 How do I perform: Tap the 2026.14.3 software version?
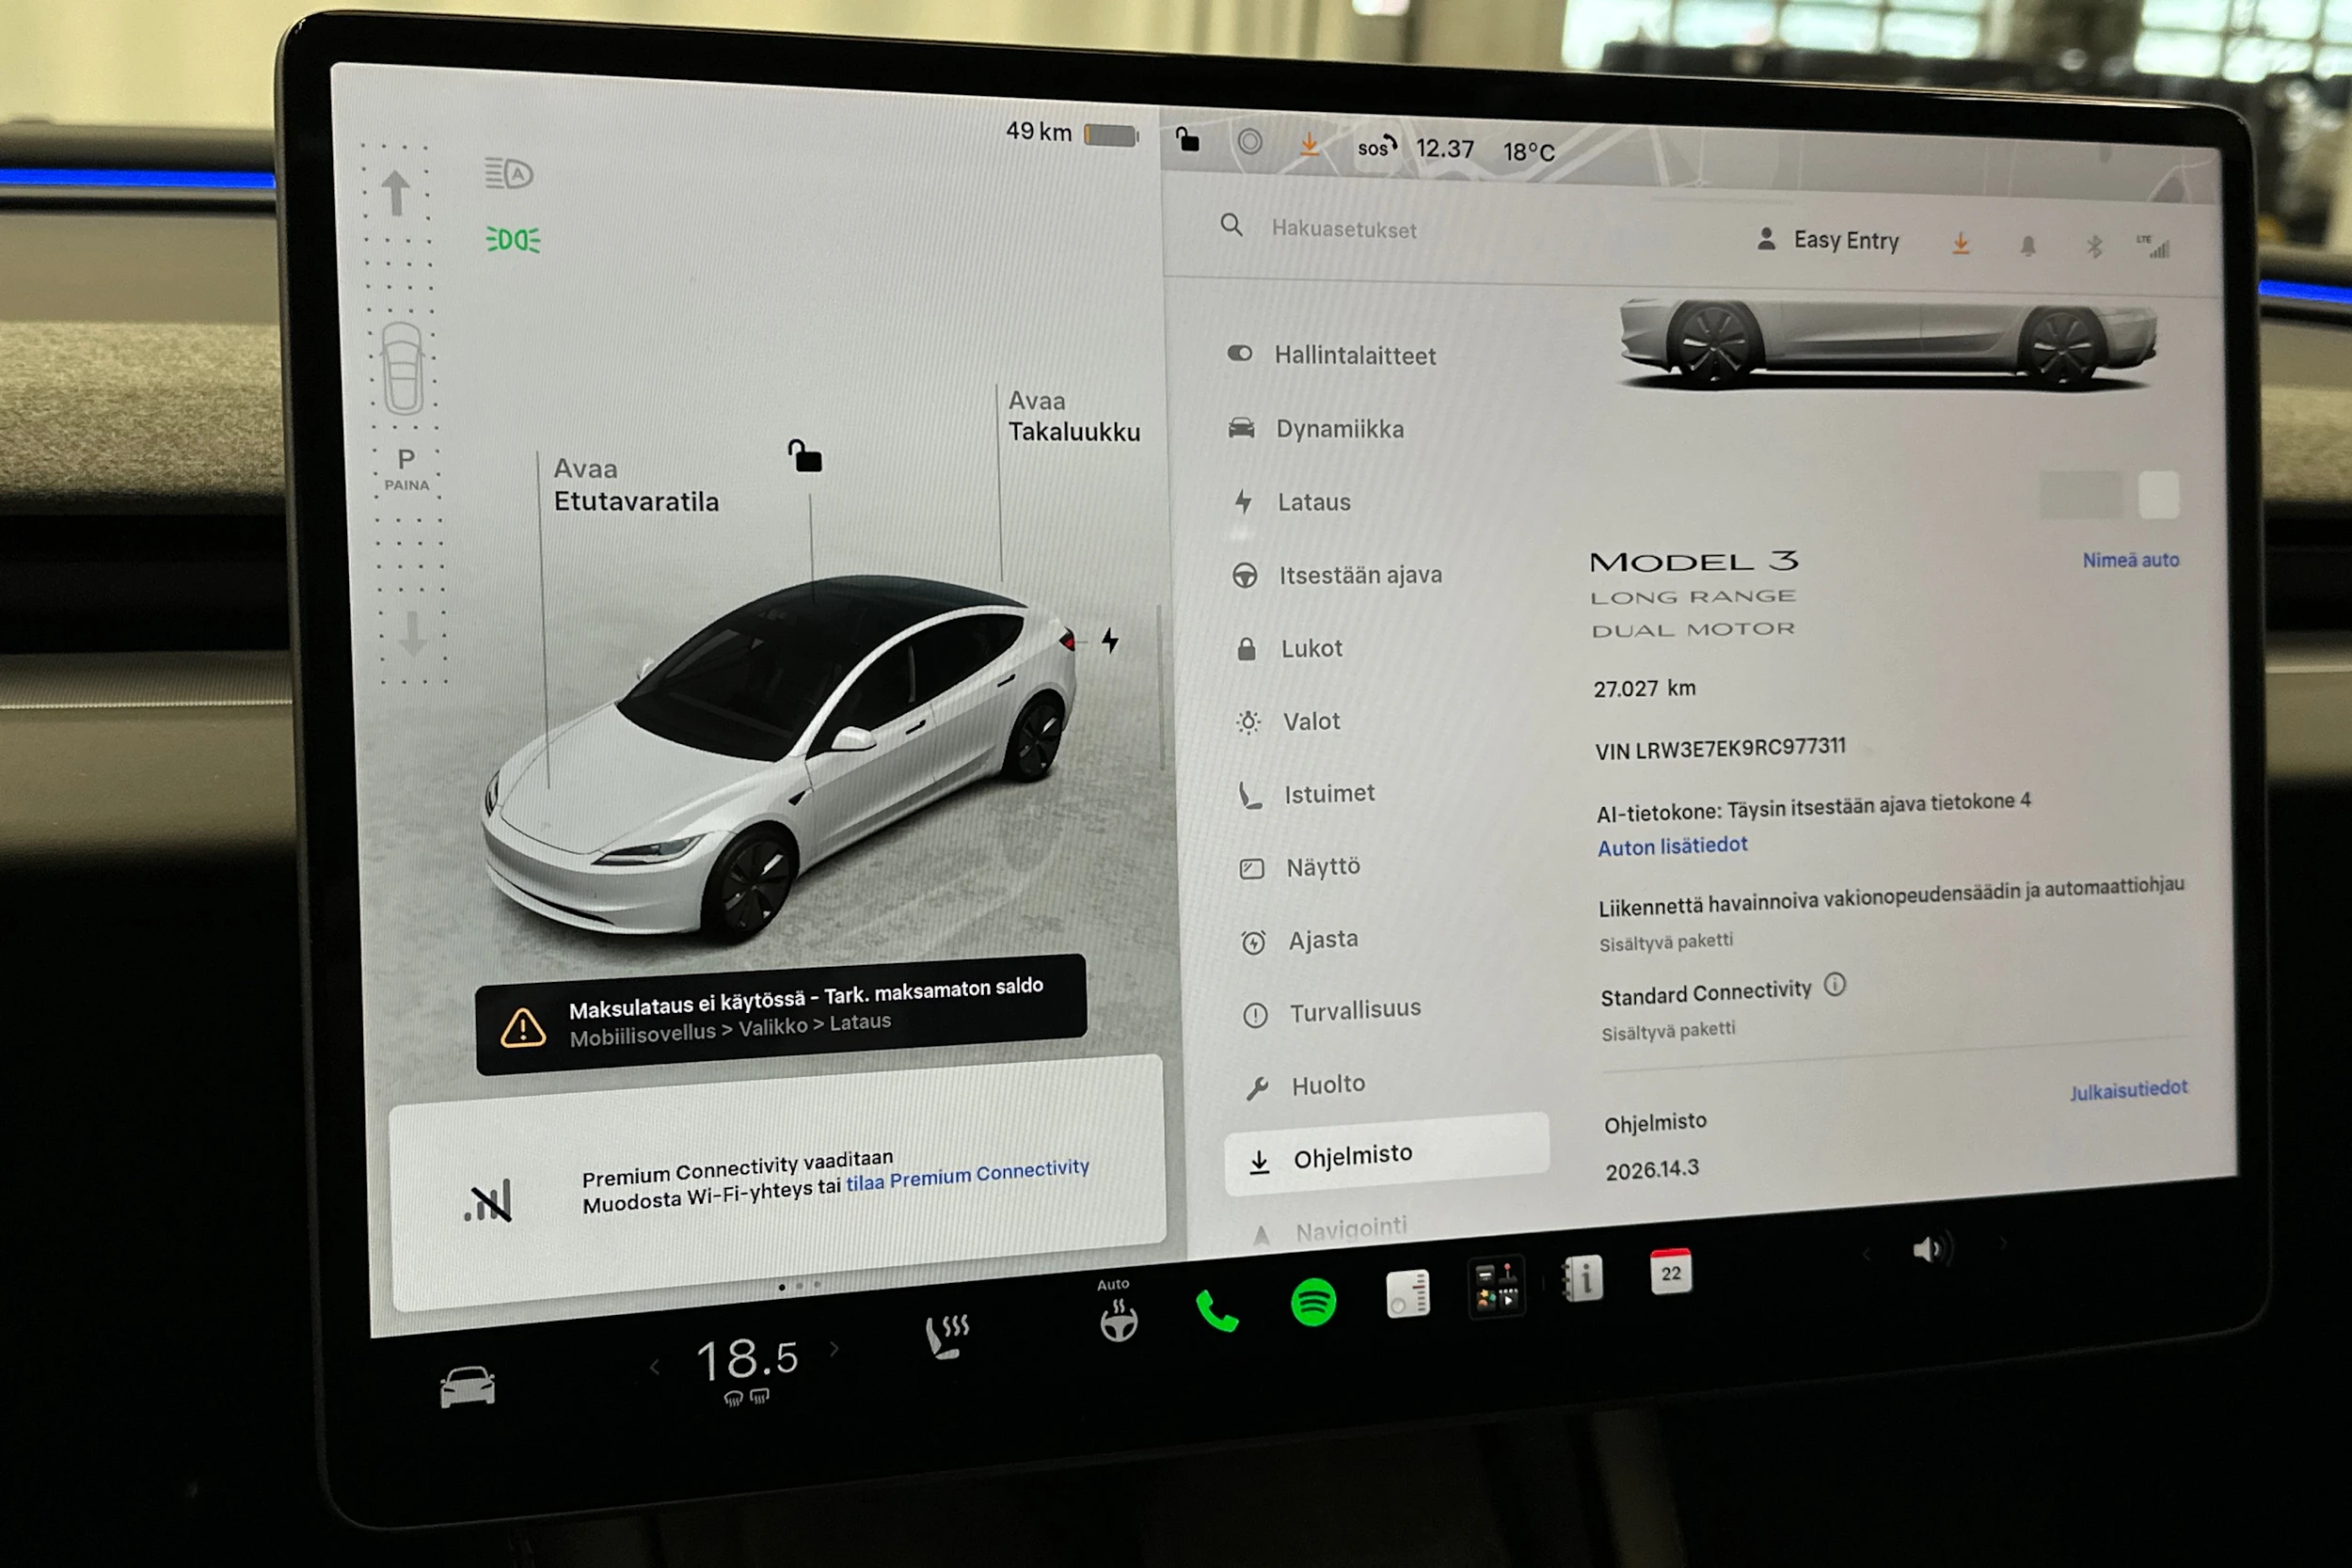1652,1169
